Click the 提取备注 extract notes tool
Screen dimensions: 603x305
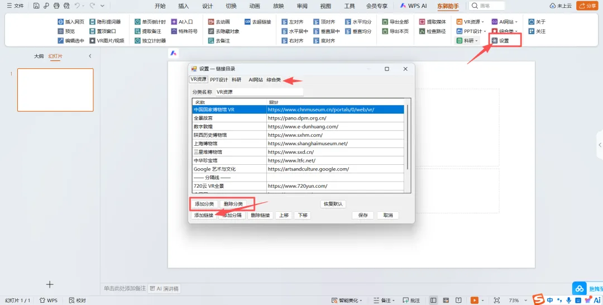click(148, 31)
